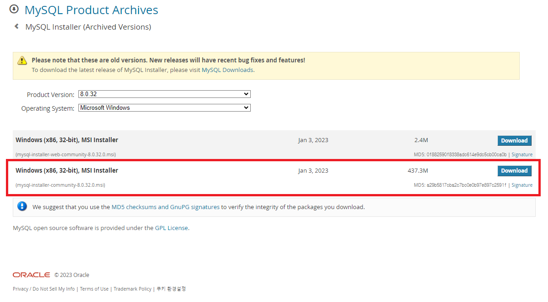Open the GPL License link
Screen dimensions: 548x302
tap(171, 228)
